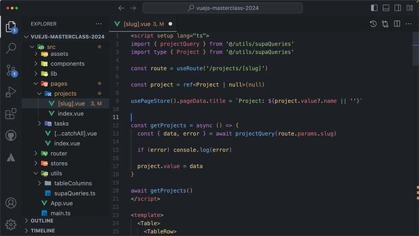This screenshot has width=419, height=236.
Task: Open the Source Control view icon
Action: [10, 71]
